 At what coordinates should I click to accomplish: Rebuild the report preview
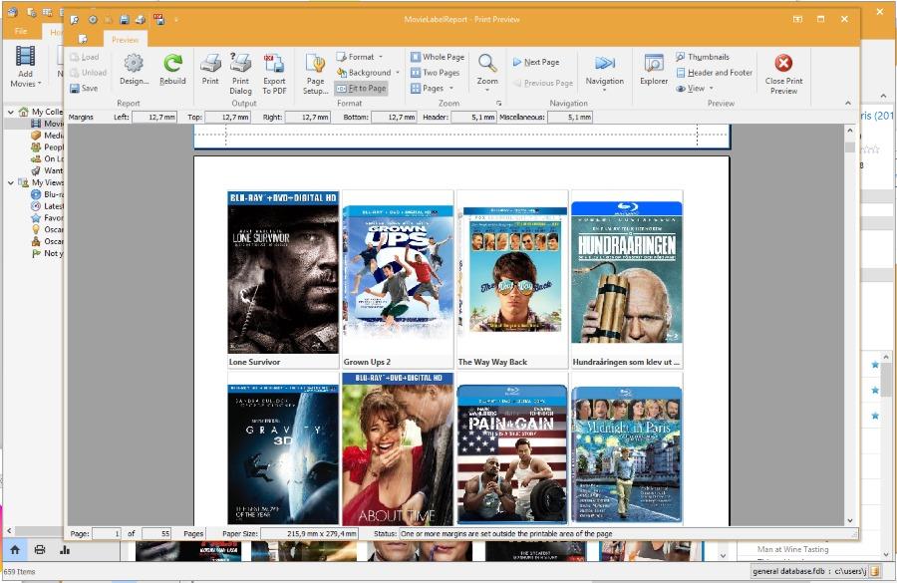pyautogui.click(x=172, y=69)
